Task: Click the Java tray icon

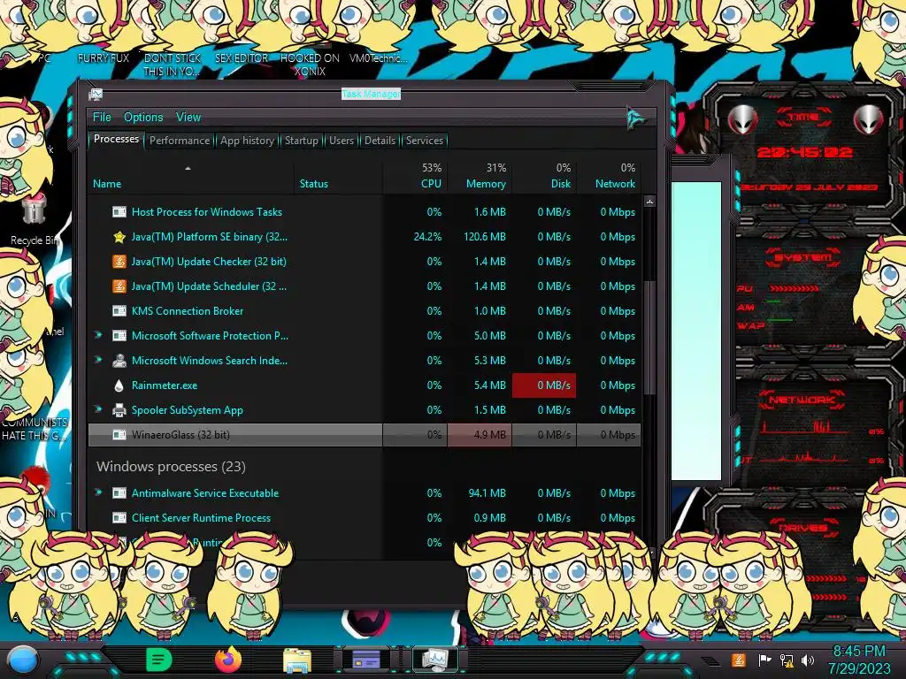Action: click(x=738, y=660)
